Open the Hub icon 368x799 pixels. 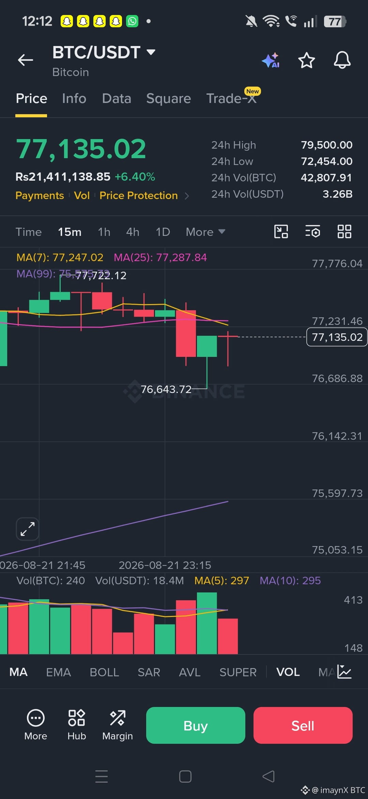pos(77,725)
